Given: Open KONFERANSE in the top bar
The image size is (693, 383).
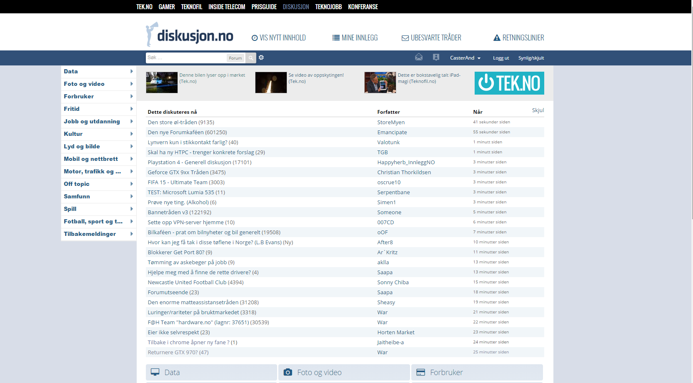Looking at the screenshot, I should [363, 7].
